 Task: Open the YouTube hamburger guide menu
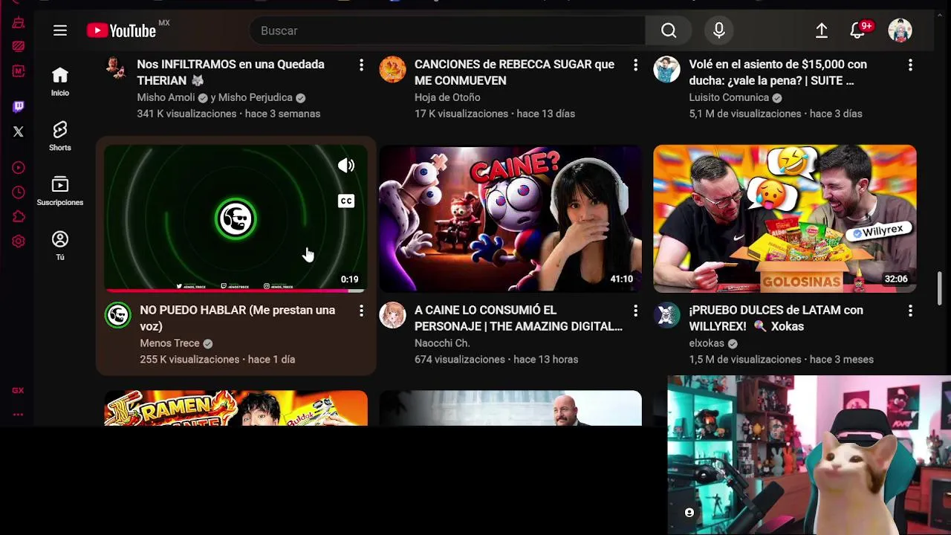click(60, 30)
